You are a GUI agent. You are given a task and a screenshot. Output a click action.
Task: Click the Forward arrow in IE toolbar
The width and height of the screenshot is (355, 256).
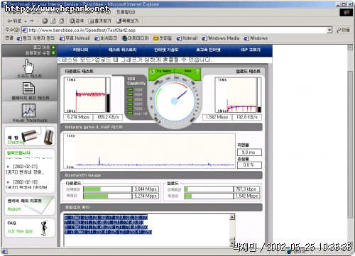point(32,21)
